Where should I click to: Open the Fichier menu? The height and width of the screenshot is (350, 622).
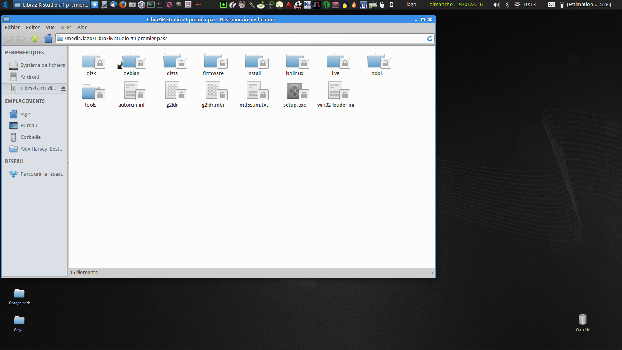click(x=12, y=28)
